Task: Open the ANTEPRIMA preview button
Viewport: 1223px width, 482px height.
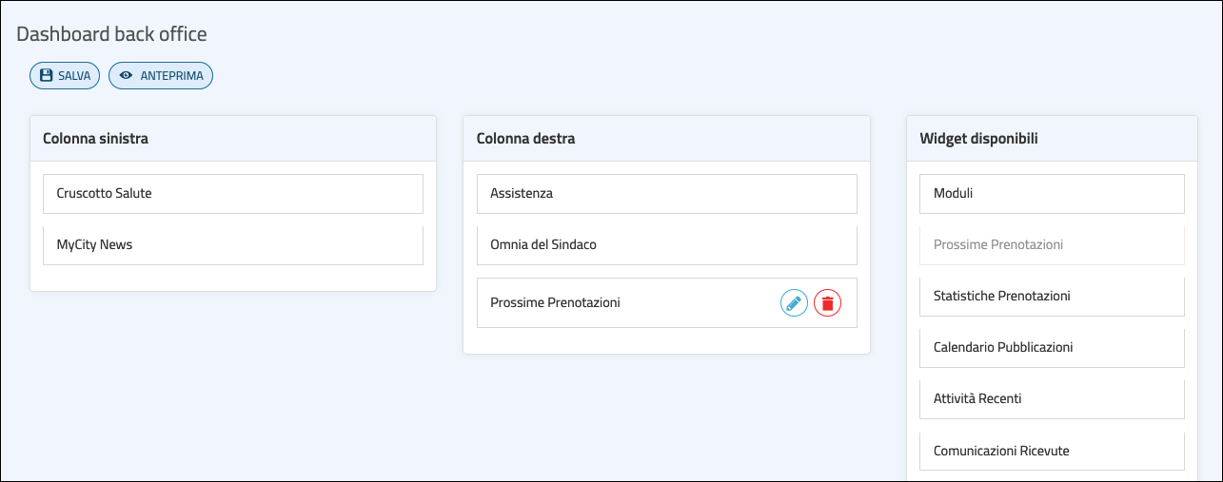Action: 161,76
